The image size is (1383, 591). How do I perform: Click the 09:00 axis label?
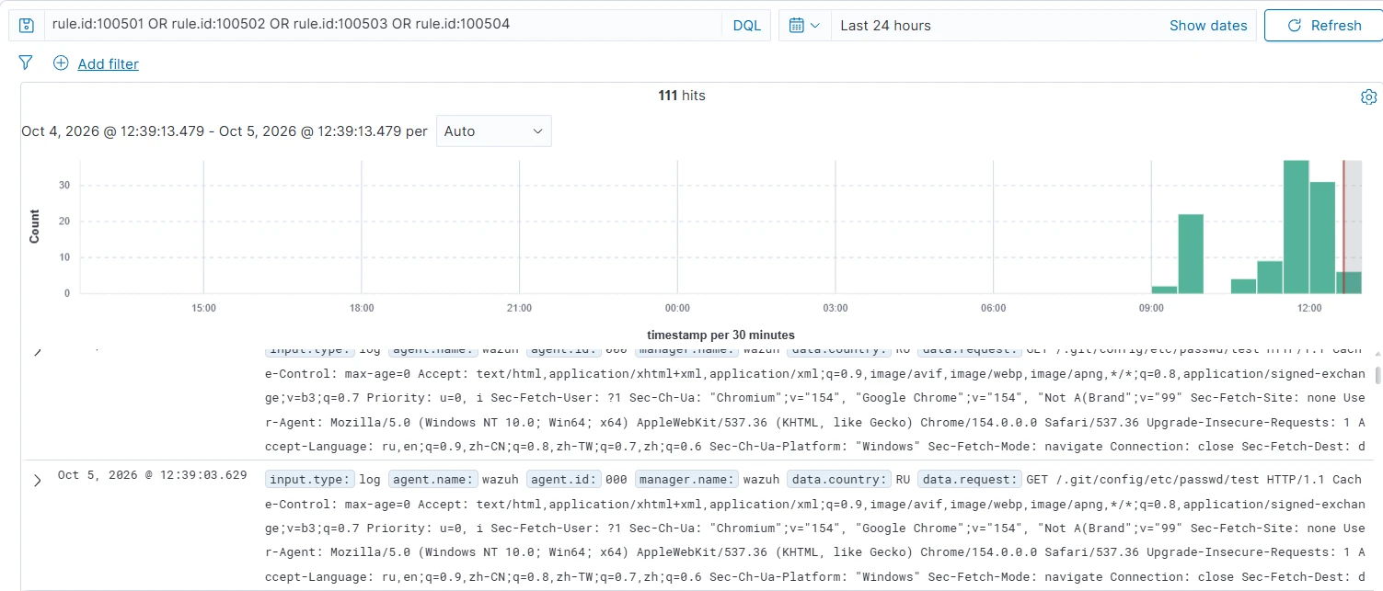coord(1151,308)
